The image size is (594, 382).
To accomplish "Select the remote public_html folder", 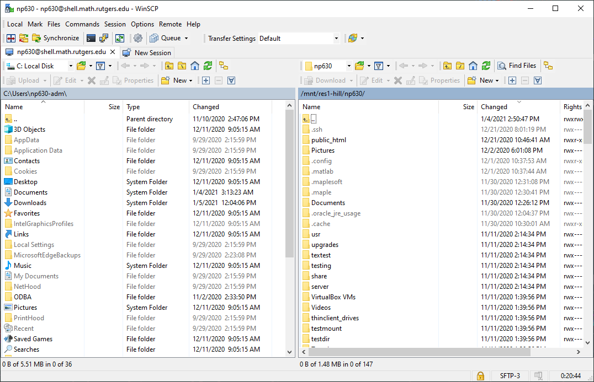I will (x=328, y=140).
